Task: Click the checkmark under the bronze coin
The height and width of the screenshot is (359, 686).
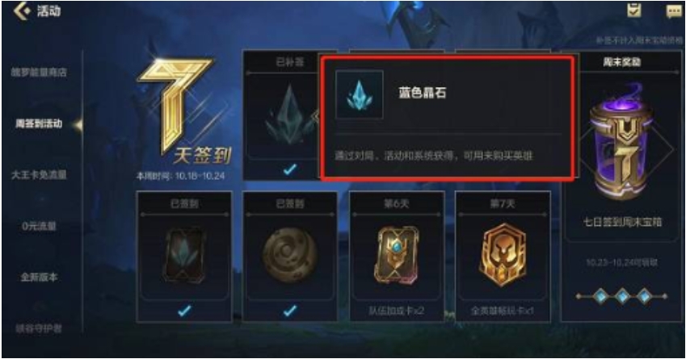Action: 290,311
